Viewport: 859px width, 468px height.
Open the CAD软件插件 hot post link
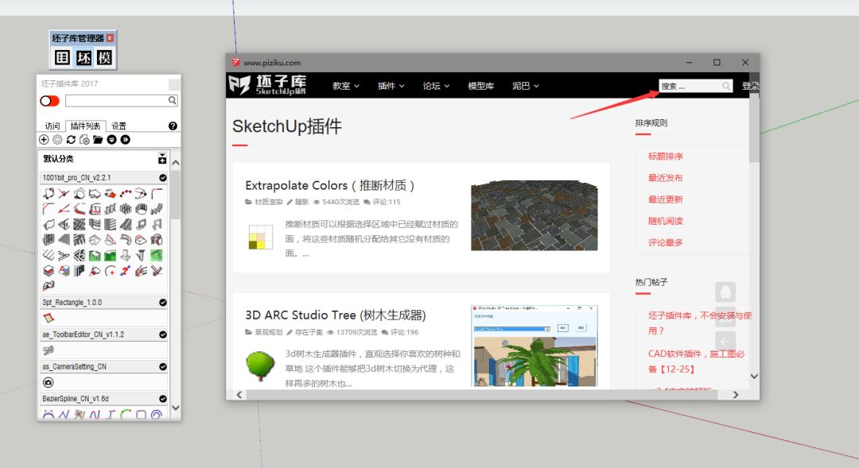click(x=696, y=362)
